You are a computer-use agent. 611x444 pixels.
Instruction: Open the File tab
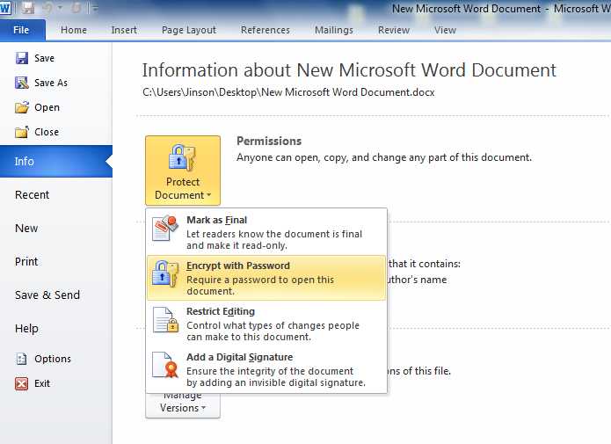pos(21,30)
